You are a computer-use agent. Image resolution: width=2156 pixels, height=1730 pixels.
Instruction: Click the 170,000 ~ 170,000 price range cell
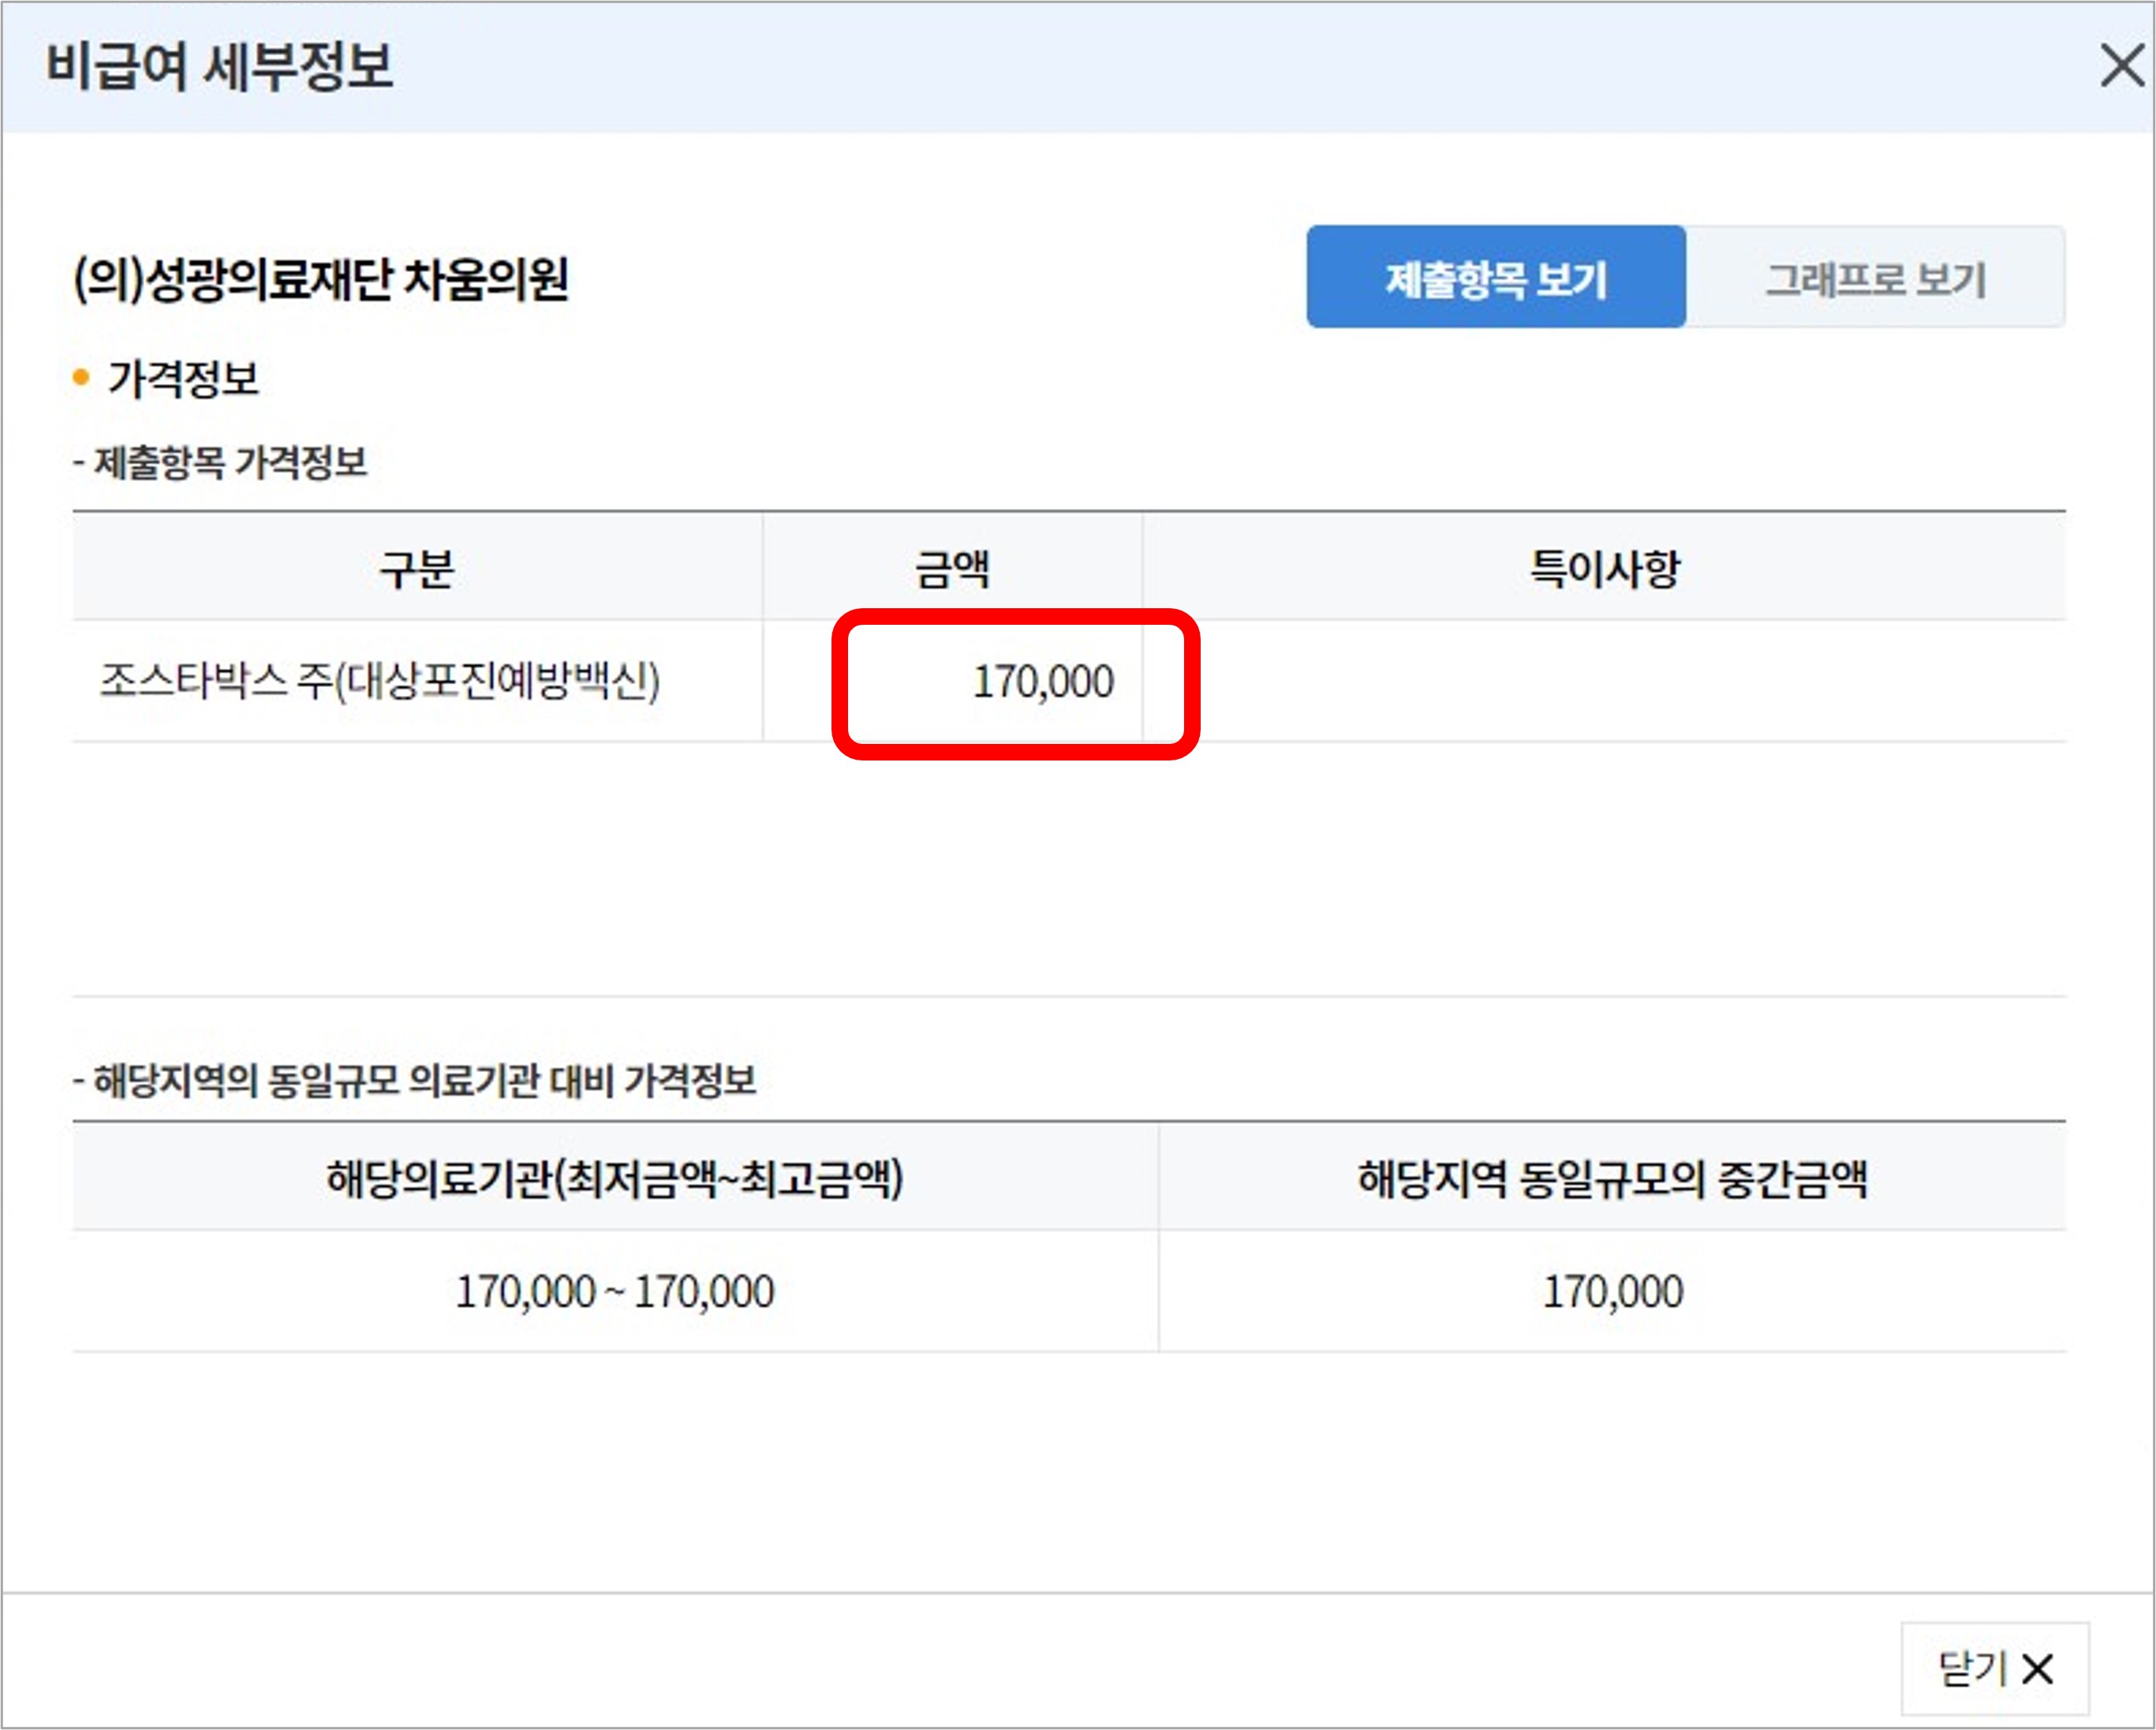614,1291
